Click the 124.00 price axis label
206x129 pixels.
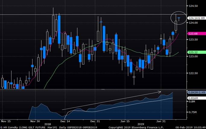click(193, 23)
